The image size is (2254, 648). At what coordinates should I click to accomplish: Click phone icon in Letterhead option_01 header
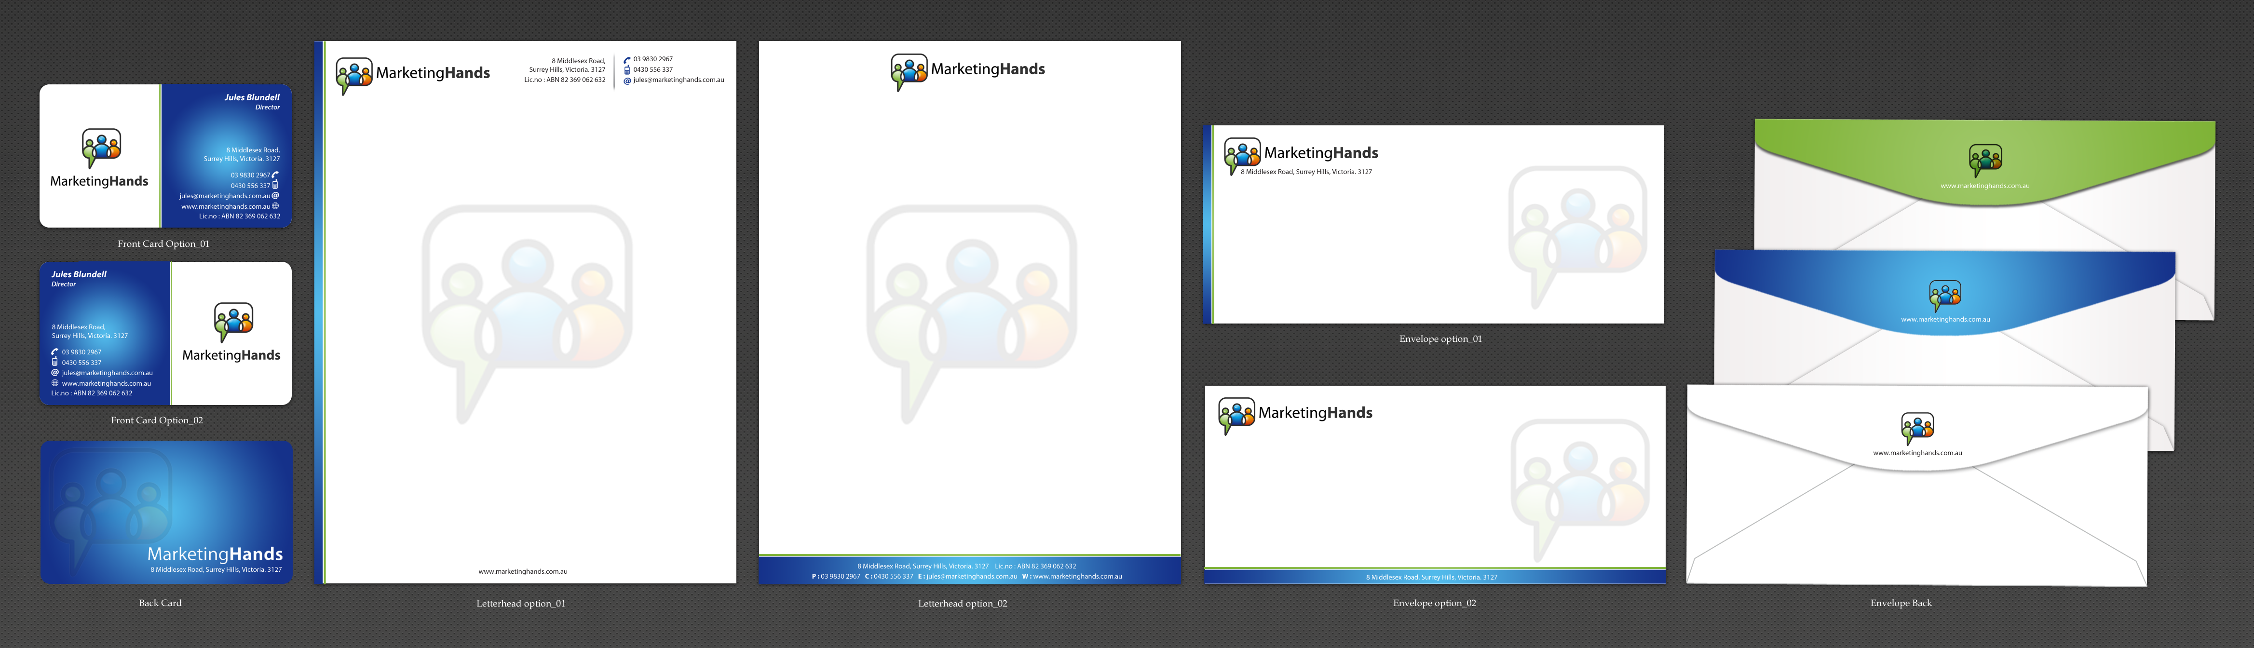626,59
